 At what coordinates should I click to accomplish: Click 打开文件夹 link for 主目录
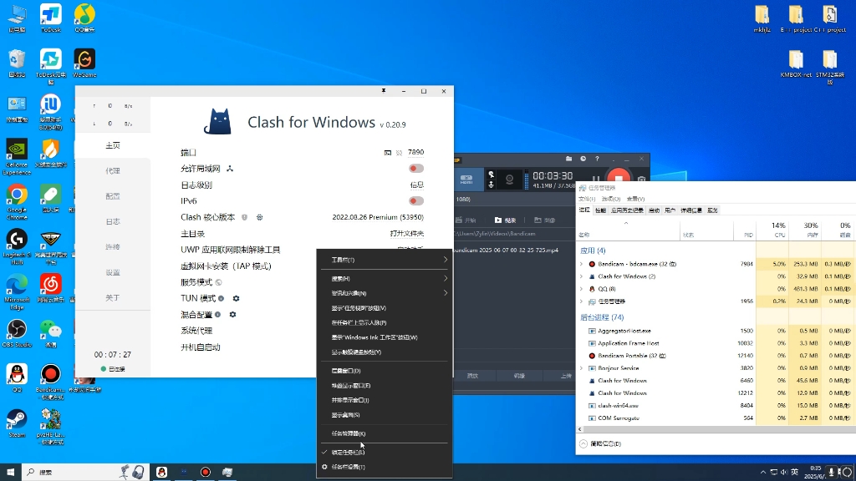[x=407, y=234]
